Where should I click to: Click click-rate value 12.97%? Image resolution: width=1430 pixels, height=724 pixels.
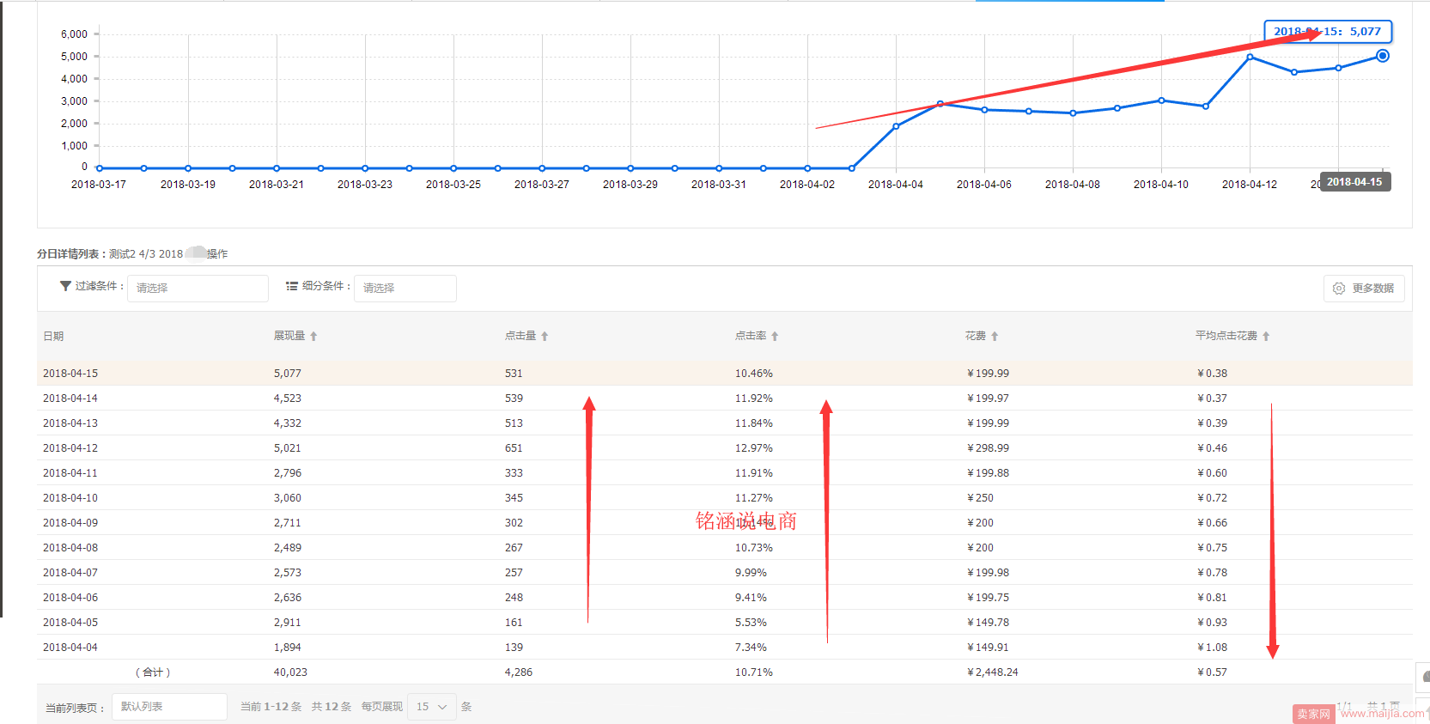(x=754, y=448)
